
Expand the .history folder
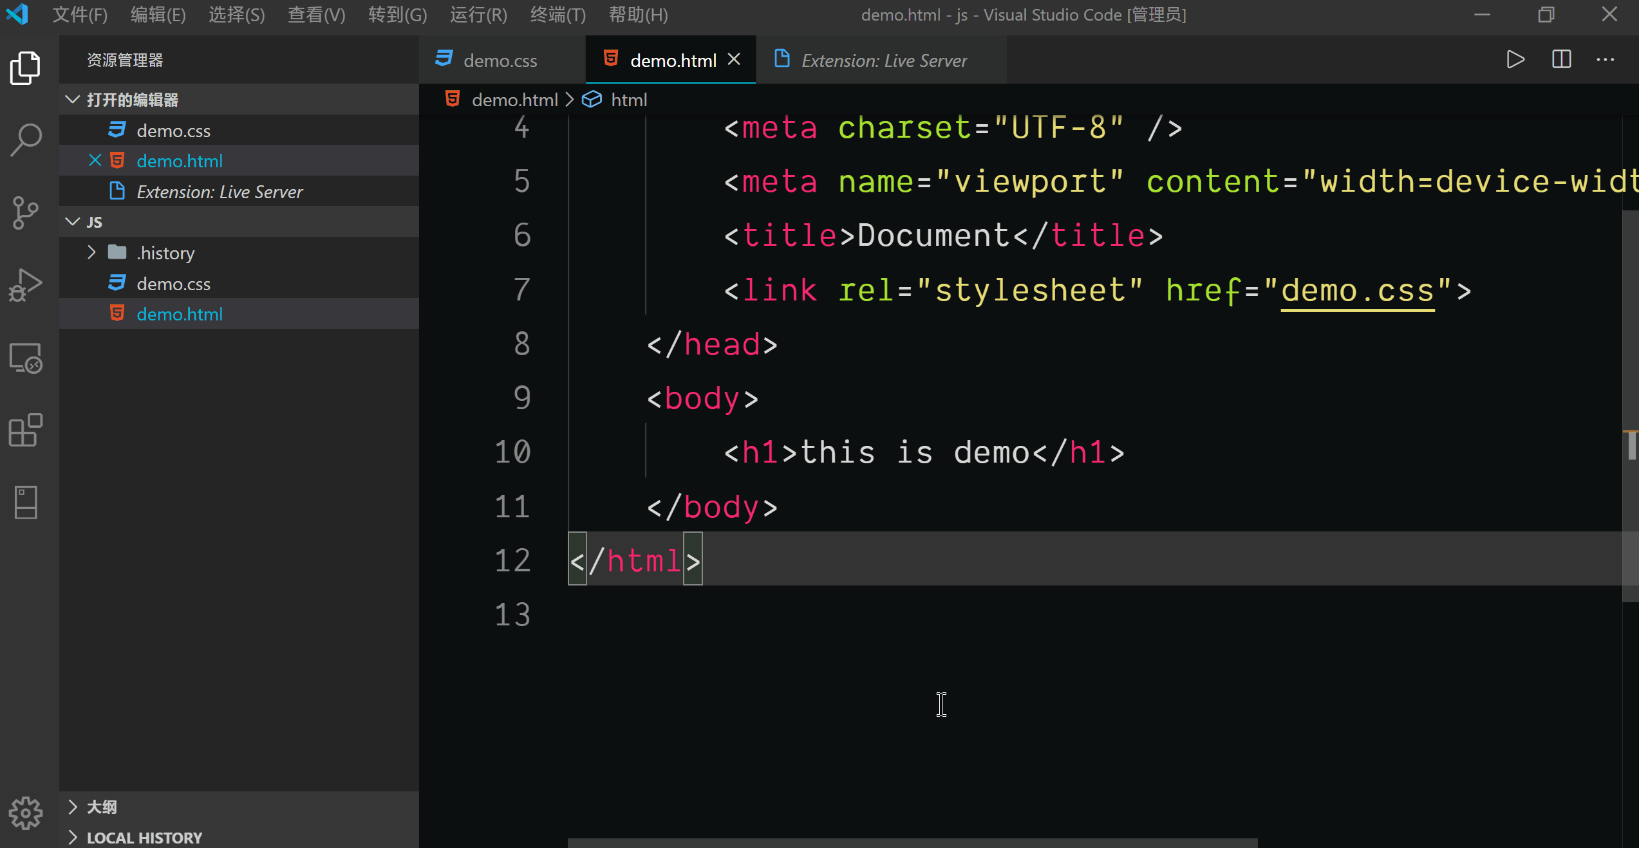click(x=91, y=253)
